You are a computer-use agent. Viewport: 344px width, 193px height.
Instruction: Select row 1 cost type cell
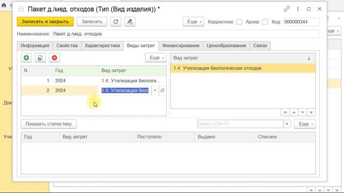132,81
